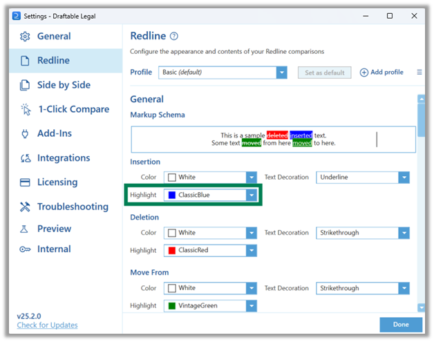The width and height of the screenshot is (434, 342).
Task: Click the Redline document icon in sidebar
Action: 25,61
